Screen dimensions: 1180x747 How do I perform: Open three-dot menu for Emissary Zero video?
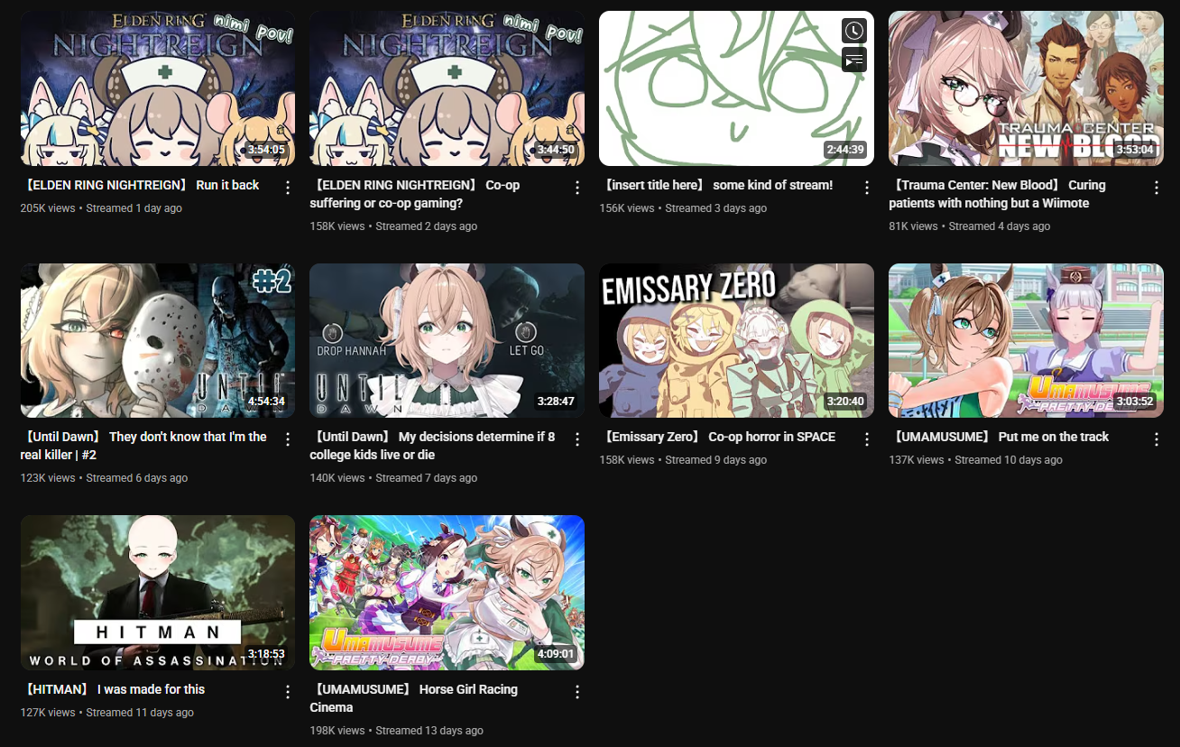tap(867, 439)
